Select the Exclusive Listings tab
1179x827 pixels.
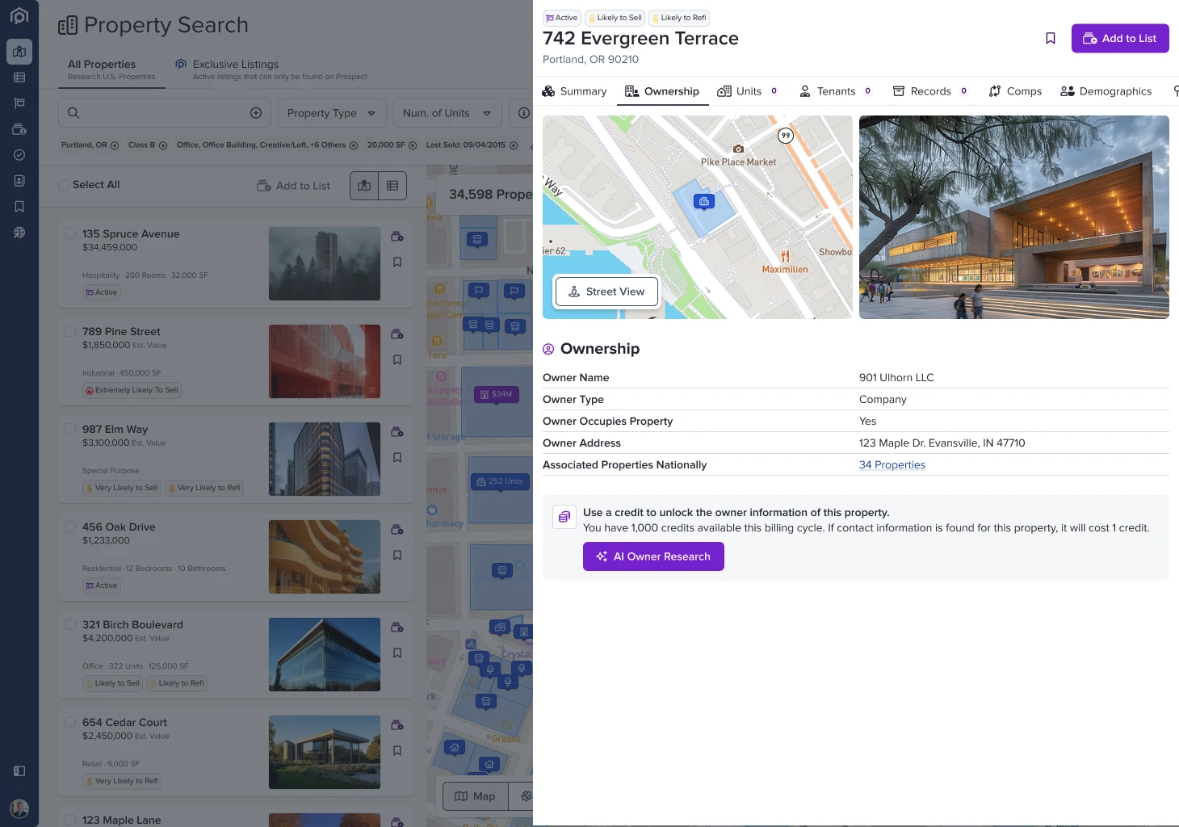[271, 70]
